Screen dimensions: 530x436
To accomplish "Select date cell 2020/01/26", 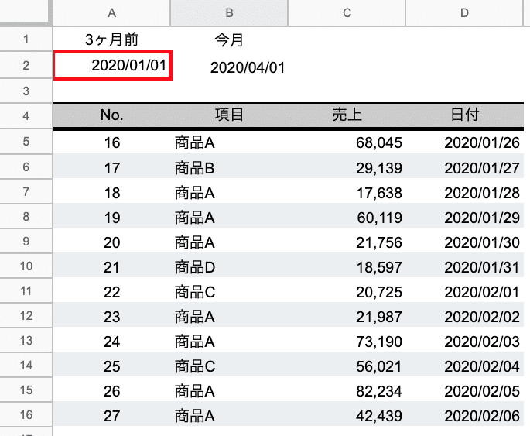I will (x=464, y=142).
